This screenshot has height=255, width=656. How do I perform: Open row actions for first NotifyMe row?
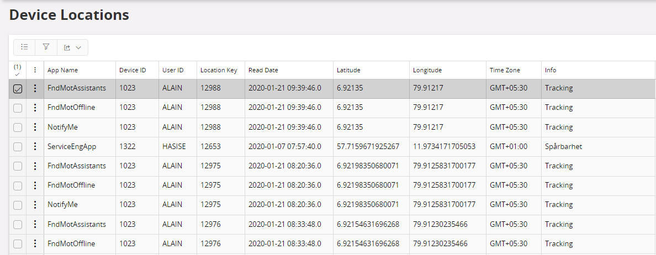click(35, 127)
